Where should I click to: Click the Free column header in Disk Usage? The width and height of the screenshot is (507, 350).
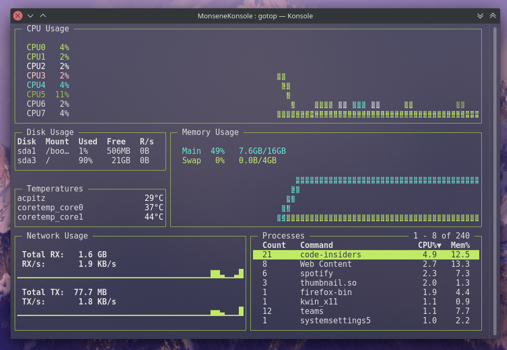coord(116,141)
